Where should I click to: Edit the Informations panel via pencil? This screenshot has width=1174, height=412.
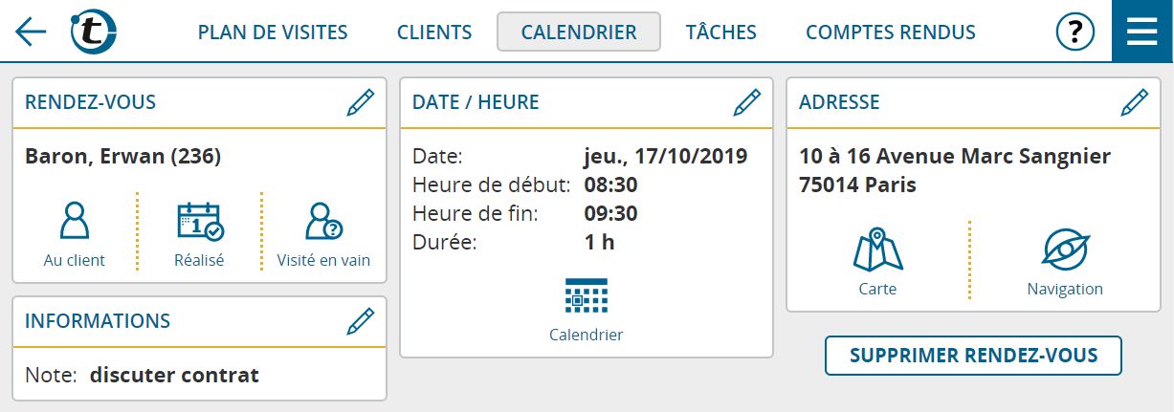[x=361, y=321]
